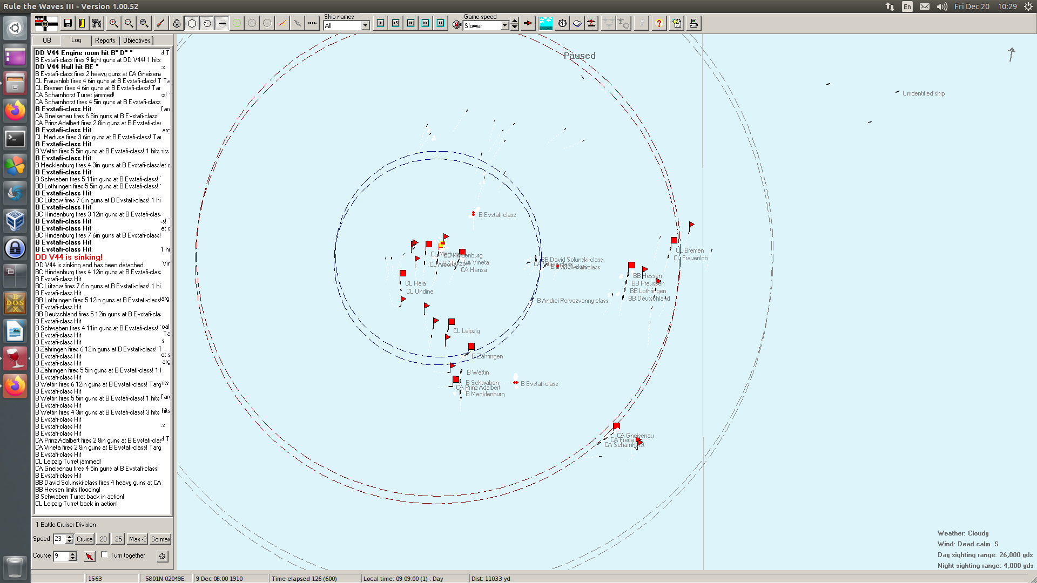The image size is (1037, 583).
Task: Click the red arrow toolbar button
Action: pos(528,23)
